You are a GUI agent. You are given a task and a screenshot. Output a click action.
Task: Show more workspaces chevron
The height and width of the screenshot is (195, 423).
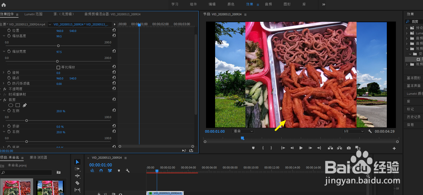click(324, 4)
